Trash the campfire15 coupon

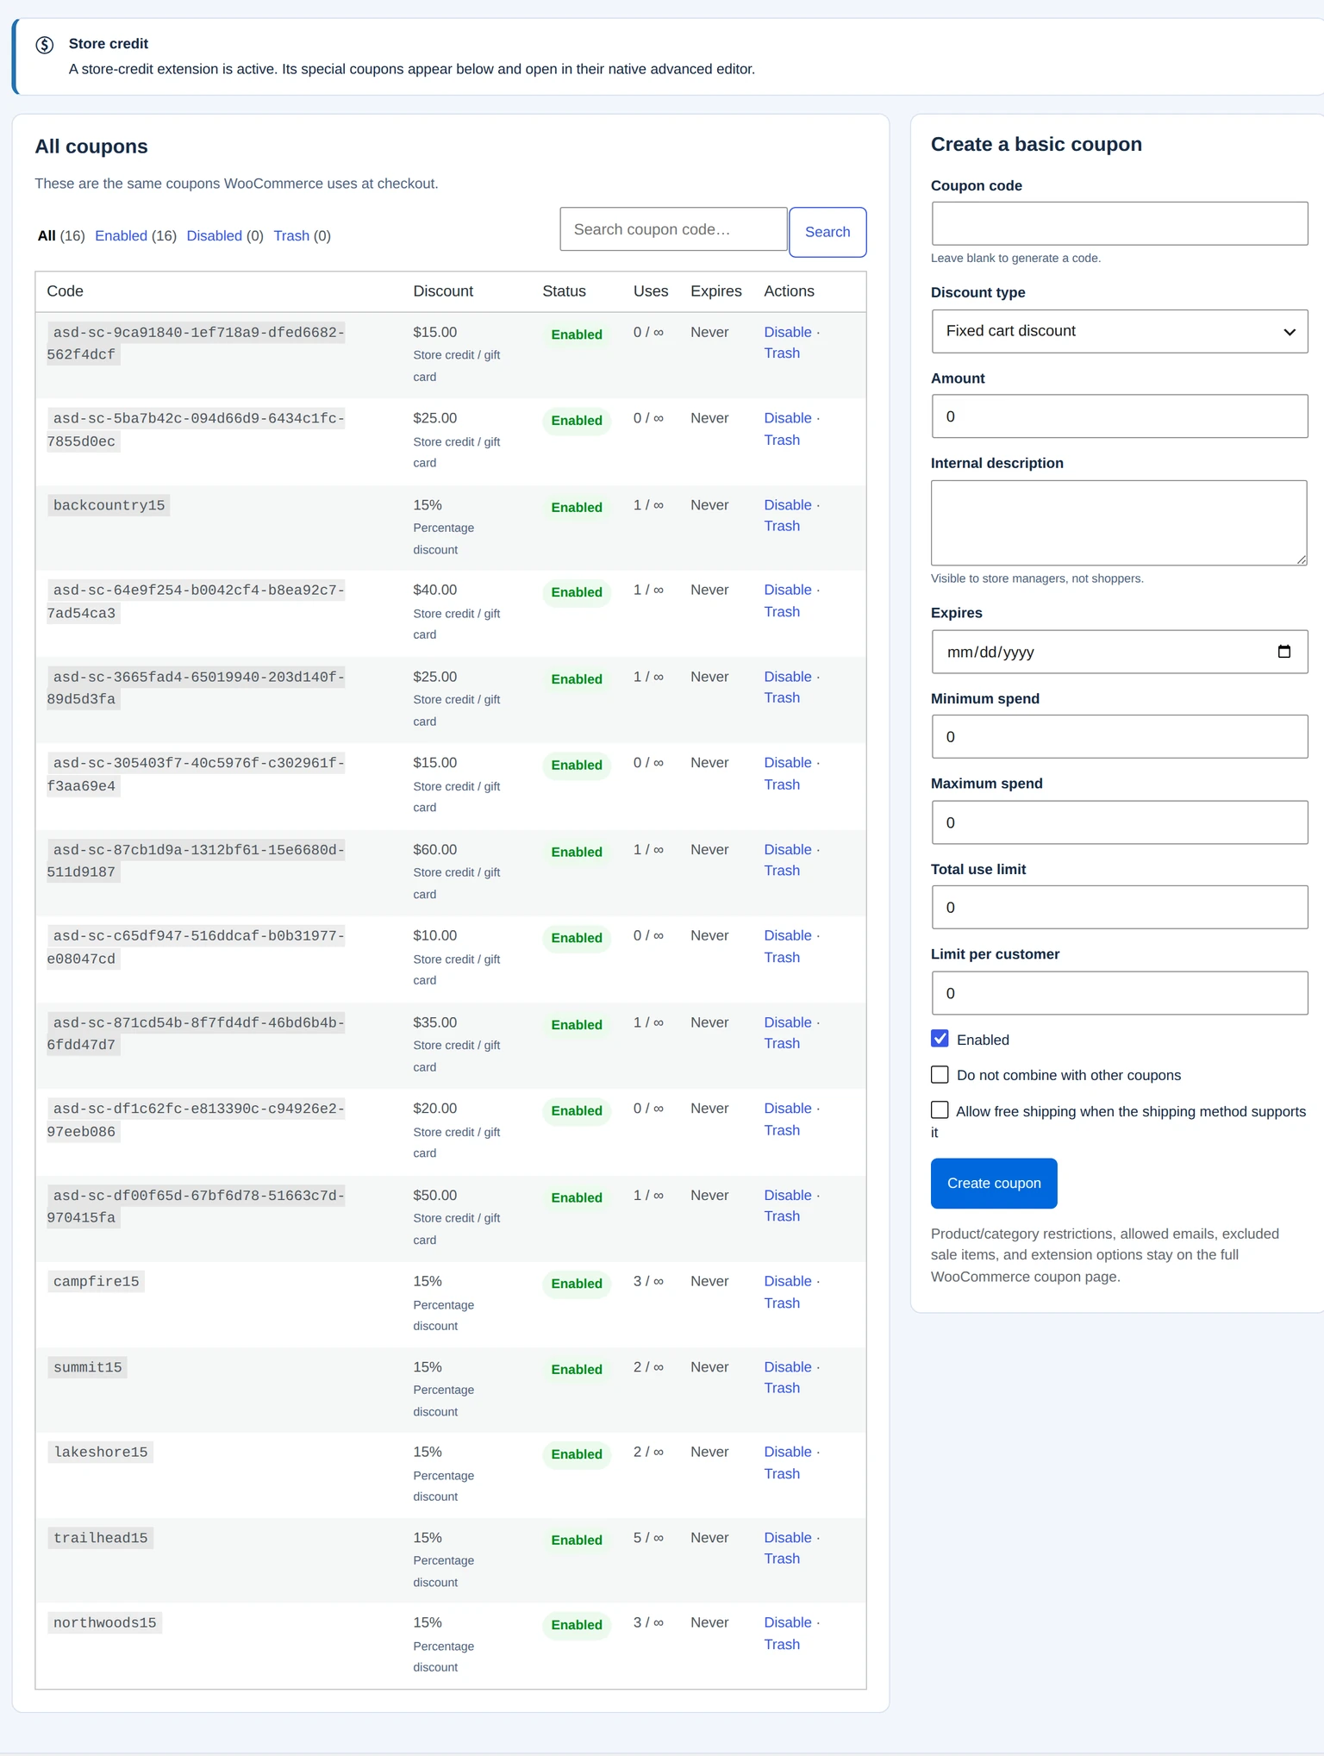tap(782, 1303)
